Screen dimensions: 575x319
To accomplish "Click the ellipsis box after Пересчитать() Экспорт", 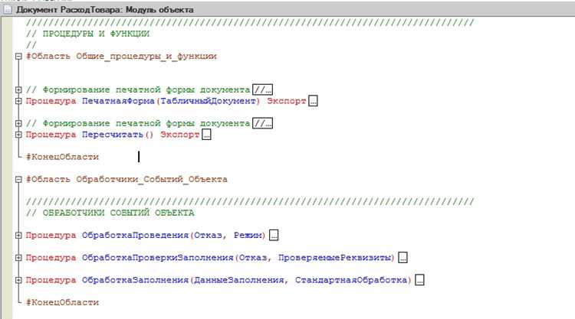I will (206, 135).
